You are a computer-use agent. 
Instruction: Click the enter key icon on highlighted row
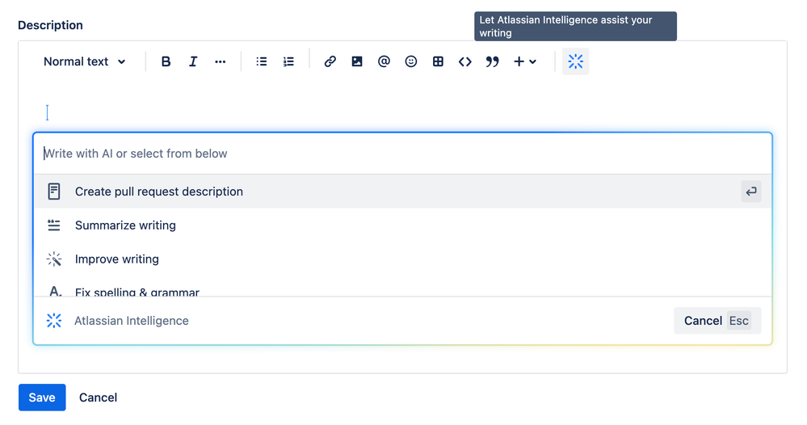(x=751, y=191)
